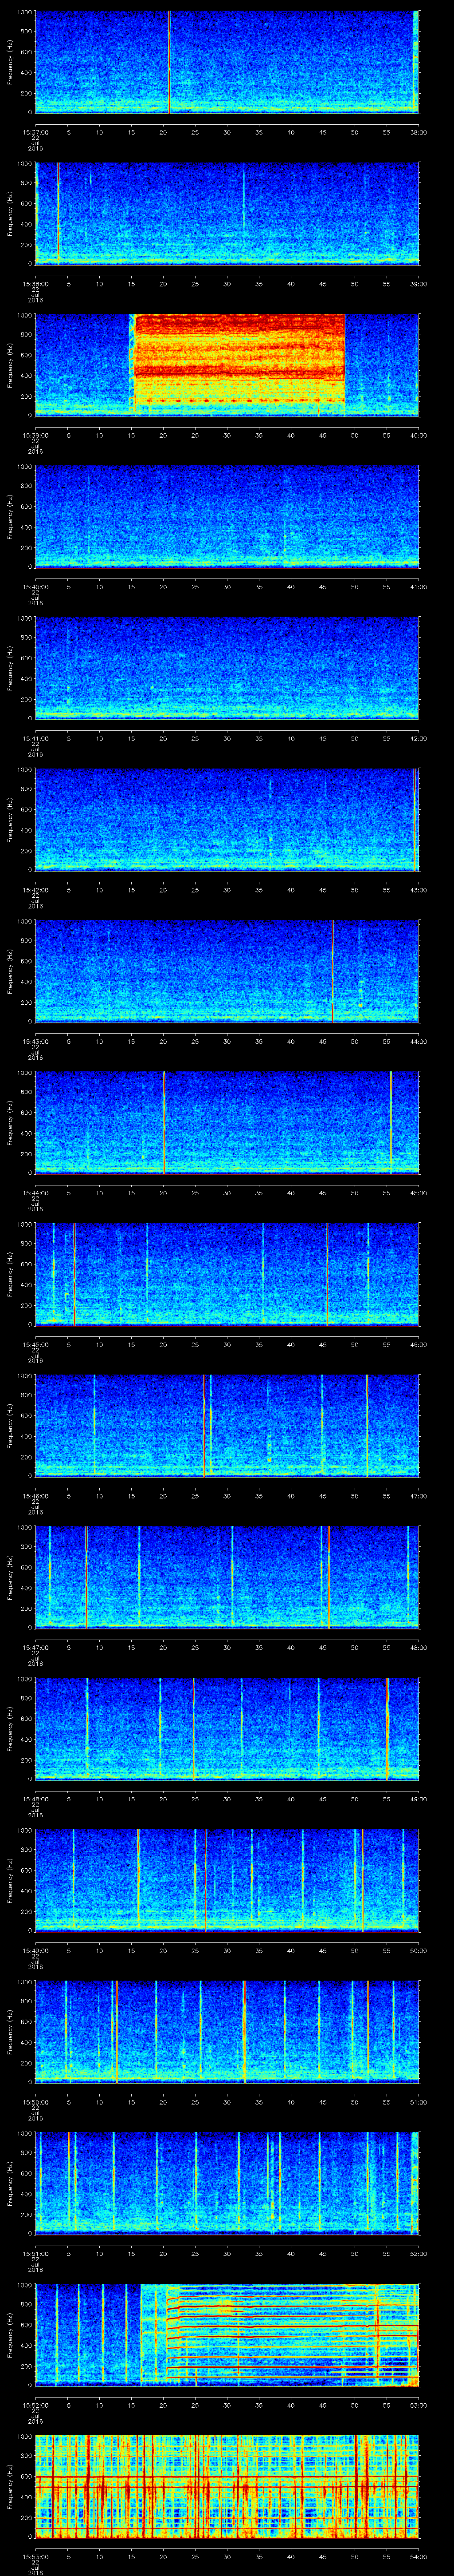Image resolution: width=454 pixels, height=2576 pixels.
Task: Click the 15:53:00 start time label
Action: point(35,2556)
